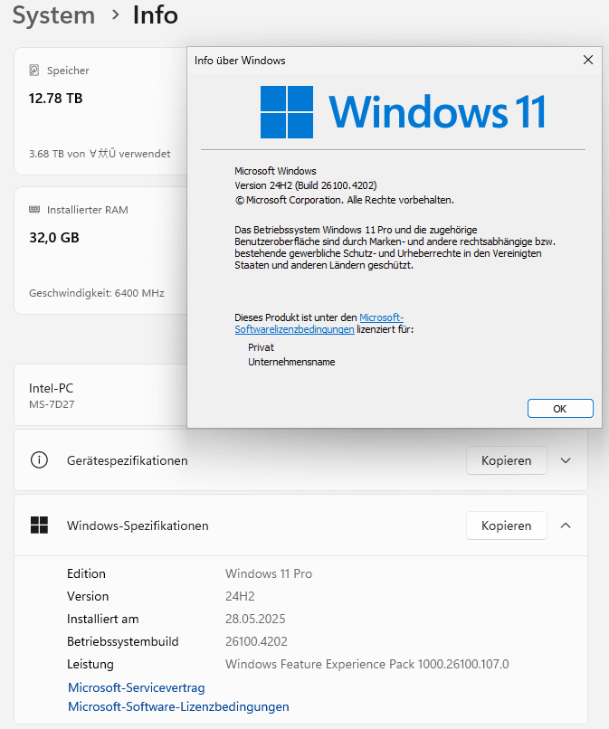The image size is (609, 729).
Task: Collapse the Windows-Spezifikationen section
Action: pos(566,525)
